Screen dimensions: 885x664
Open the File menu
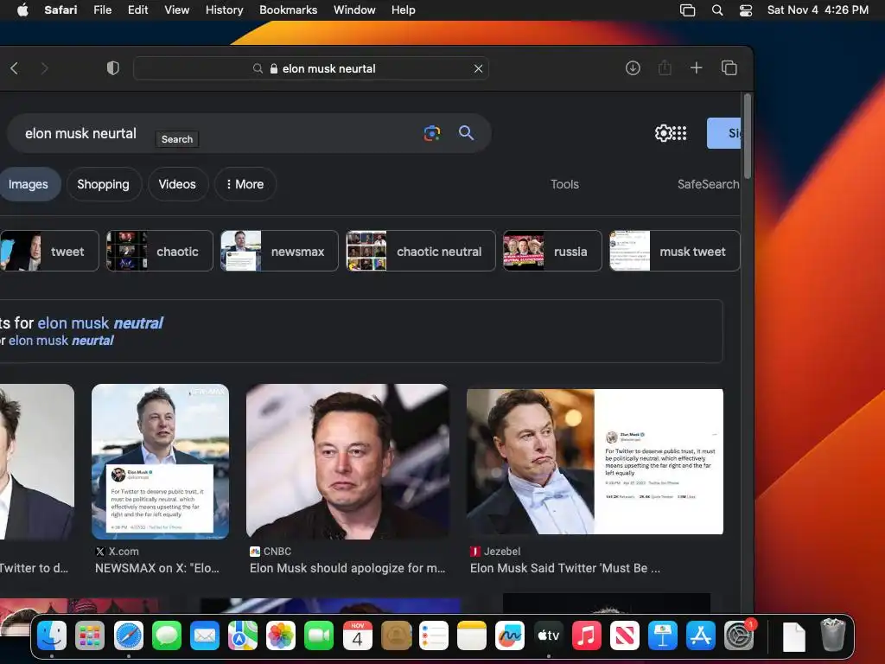tap(103, 10)
